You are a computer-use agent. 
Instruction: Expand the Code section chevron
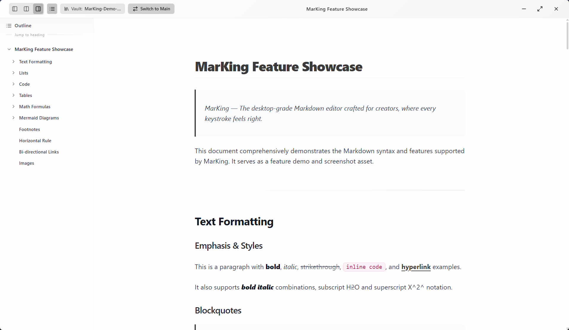pyautogui.click(x=14, y=84)
